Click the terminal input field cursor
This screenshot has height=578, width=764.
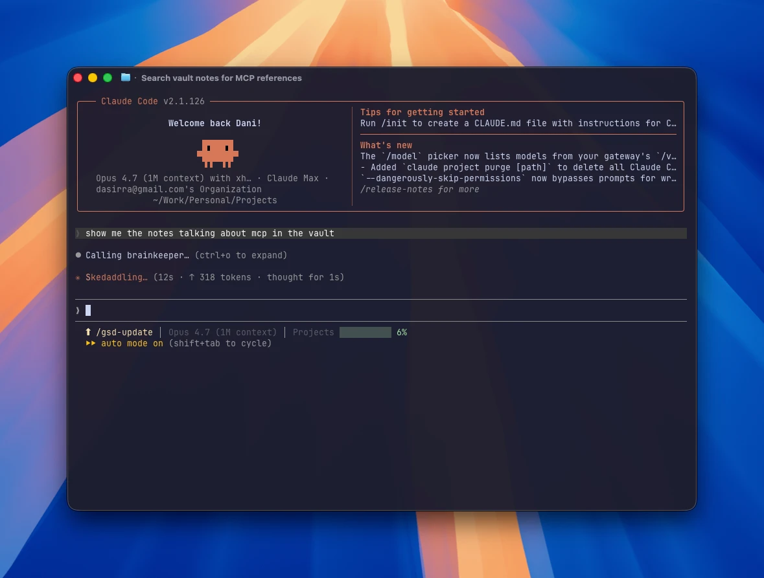pos(88,311)
